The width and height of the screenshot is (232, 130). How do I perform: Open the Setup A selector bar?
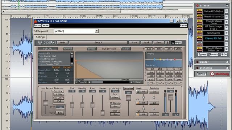98,43
